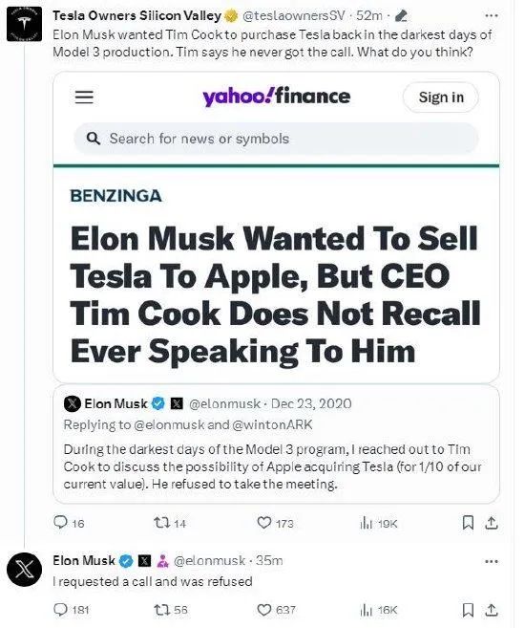View analytics showing 19K views
The width and height of the screenshot is (525, 628).
(379, 523)
